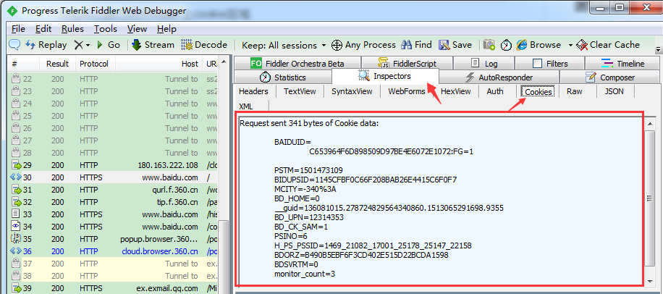Click the Browse Internet Explorer button
The height and width of the screenshot is (294, 663).
pyautogui.click(x=539, y=45)
